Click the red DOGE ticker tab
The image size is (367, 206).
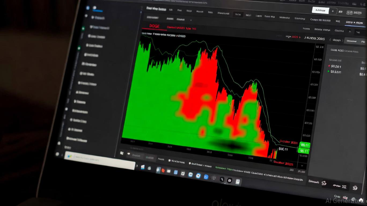pos(154,26)
